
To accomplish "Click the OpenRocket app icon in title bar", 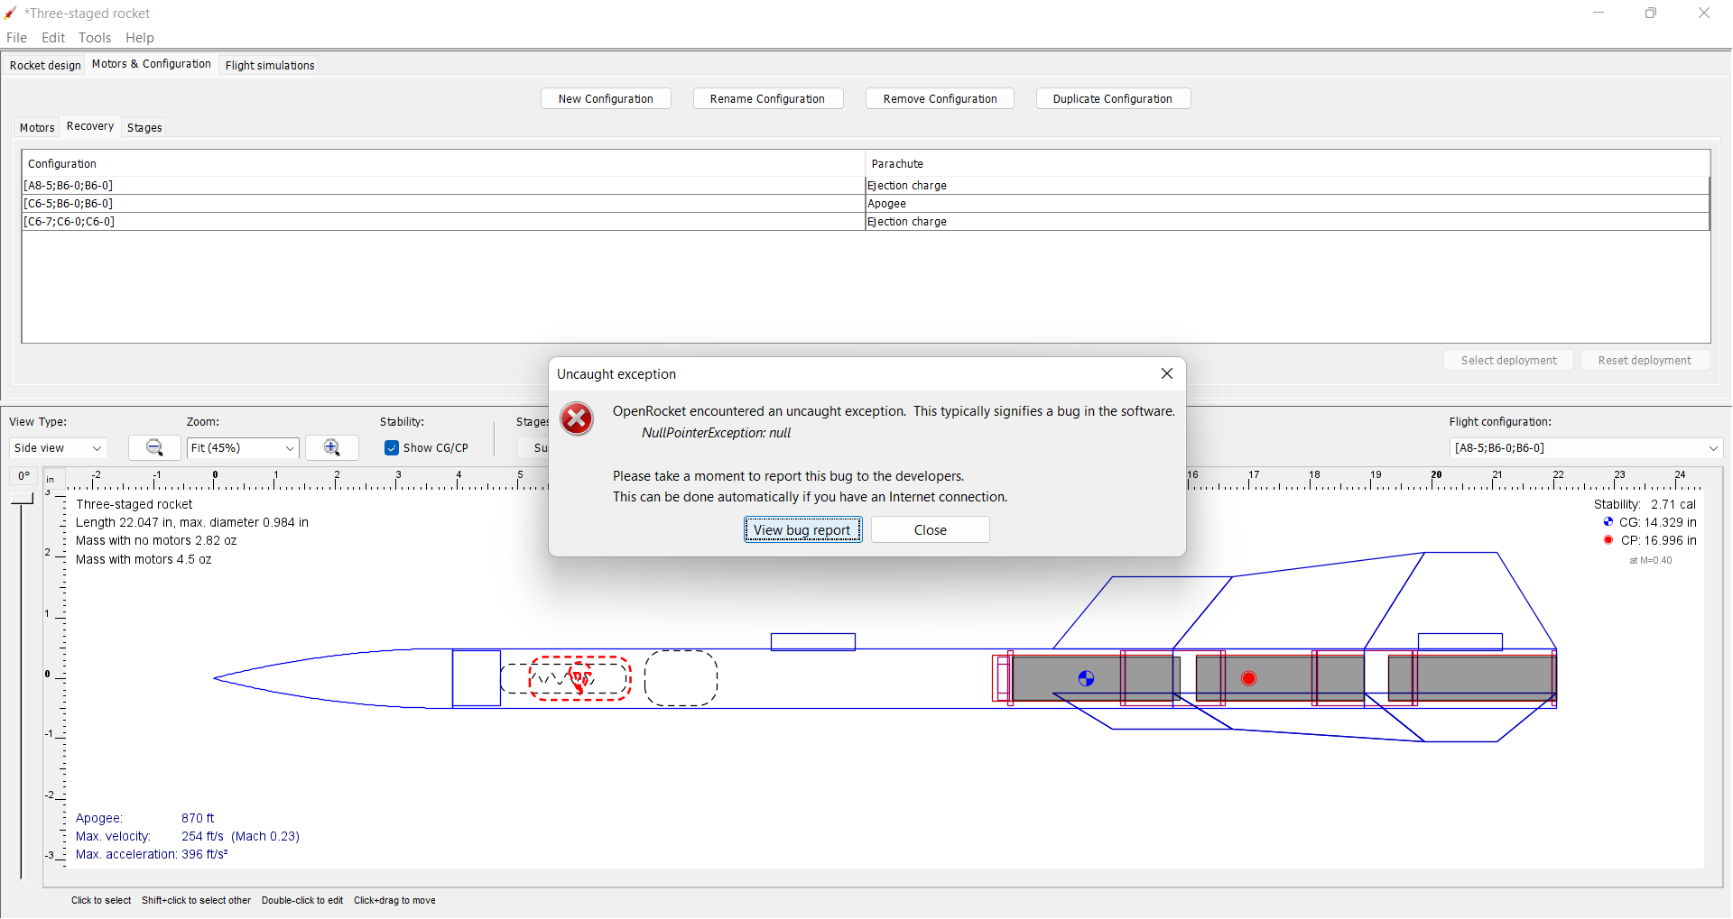I will (10, 13).
